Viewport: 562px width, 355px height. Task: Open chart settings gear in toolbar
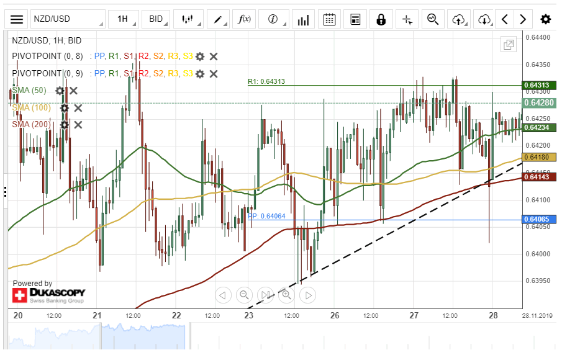coord(545,19)
